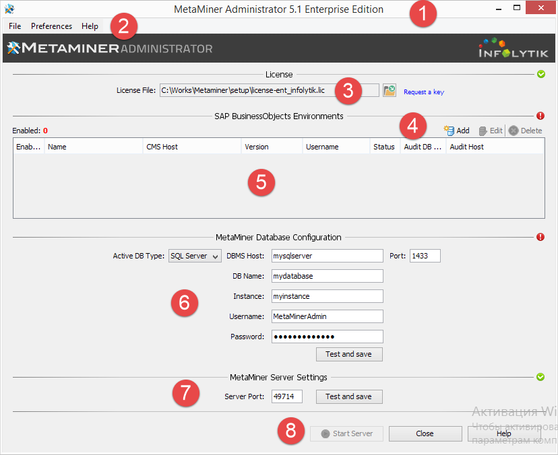
Task: Click the Infolytik logo in banner
Action: click(x=513, y=48)
